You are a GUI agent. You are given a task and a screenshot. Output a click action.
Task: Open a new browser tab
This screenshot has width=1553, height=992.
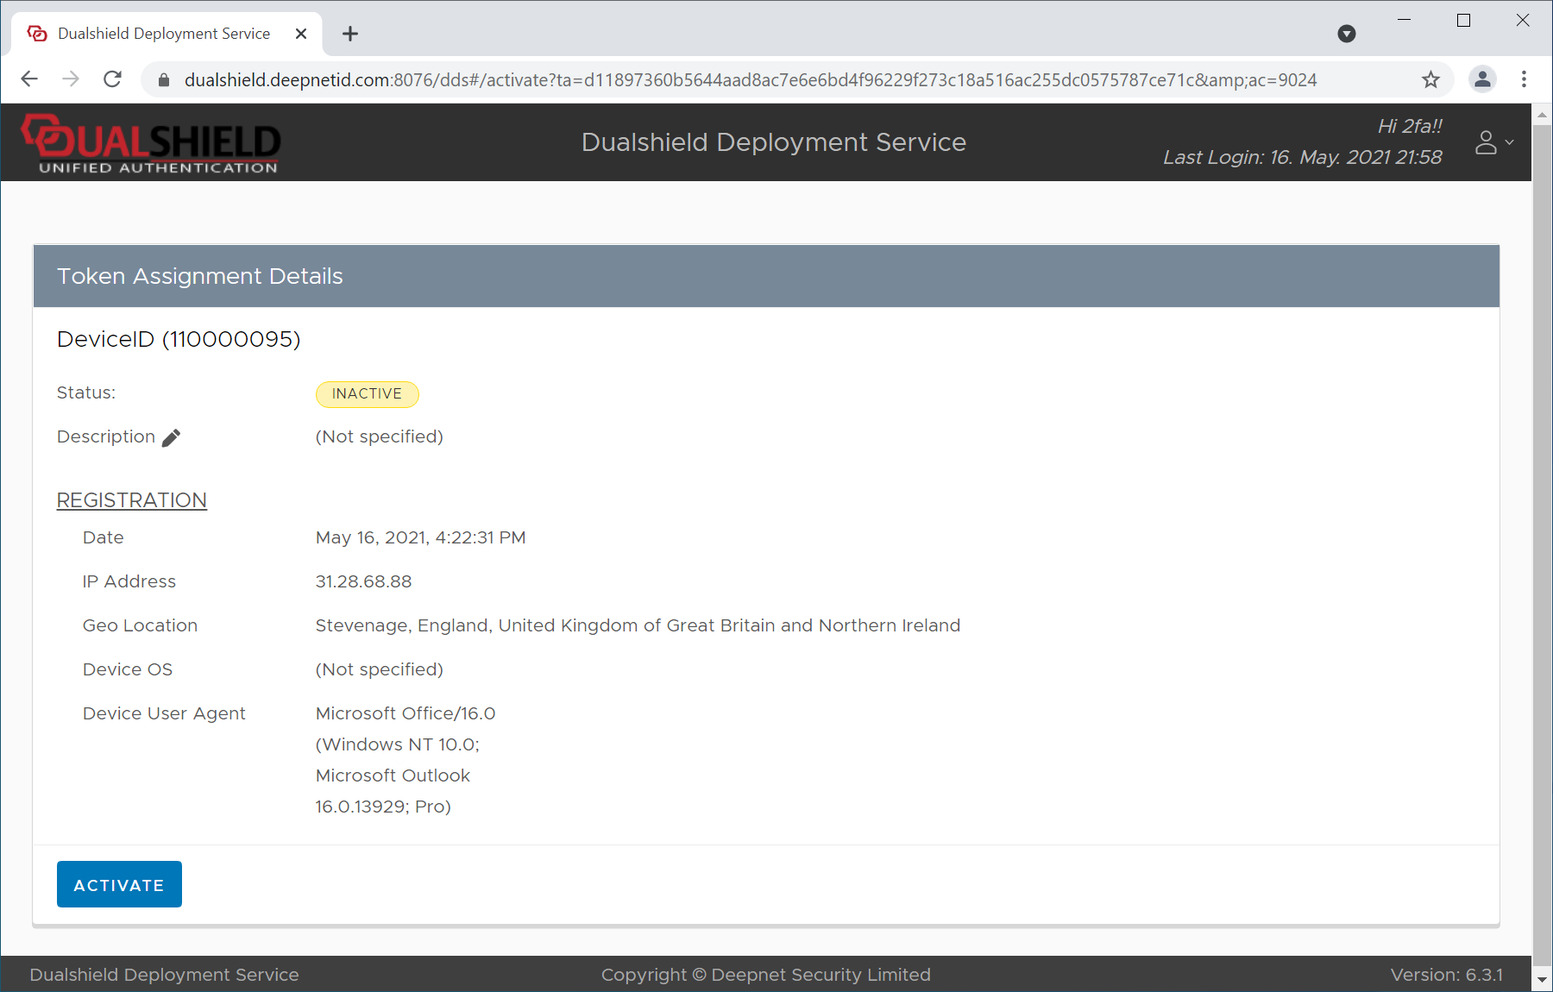pyautogui.click(x=350, y=34)
